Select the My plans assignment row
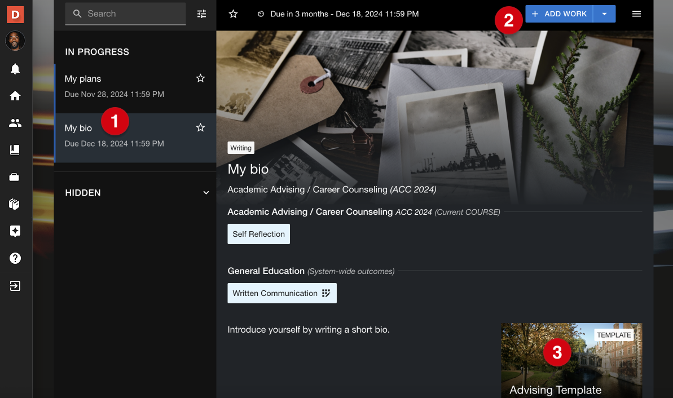The image size is (673, 398). (135, 89)
